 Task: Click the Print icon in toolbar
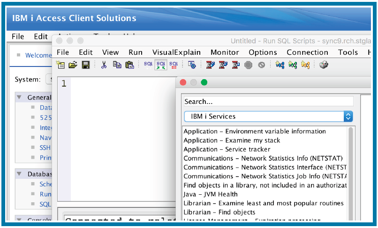pos(324,65)
